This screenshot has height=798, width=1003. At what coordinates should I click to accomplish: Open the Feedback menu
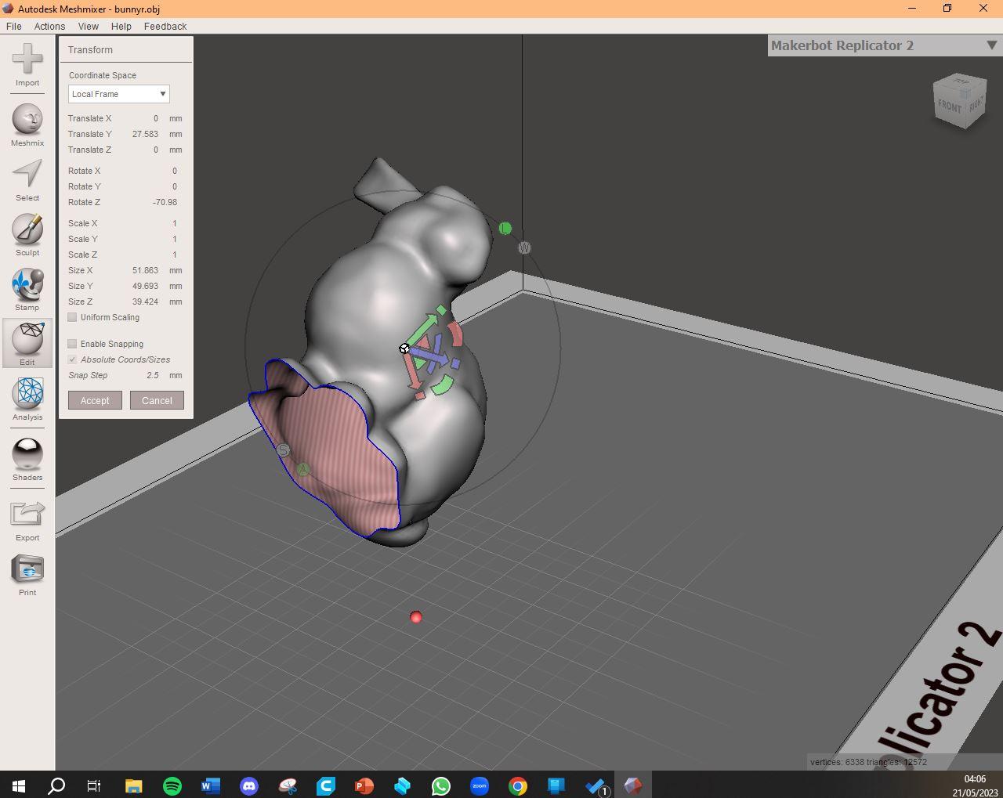pos(165,26)
